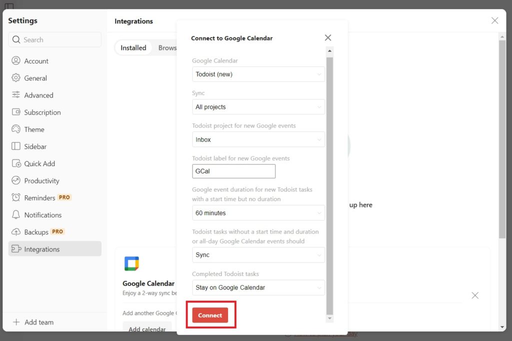The width and height of the screenshot is (512, 341).
Task: Click the dialog vertical scrollbar thumb
Action: (x=329, y=186)
